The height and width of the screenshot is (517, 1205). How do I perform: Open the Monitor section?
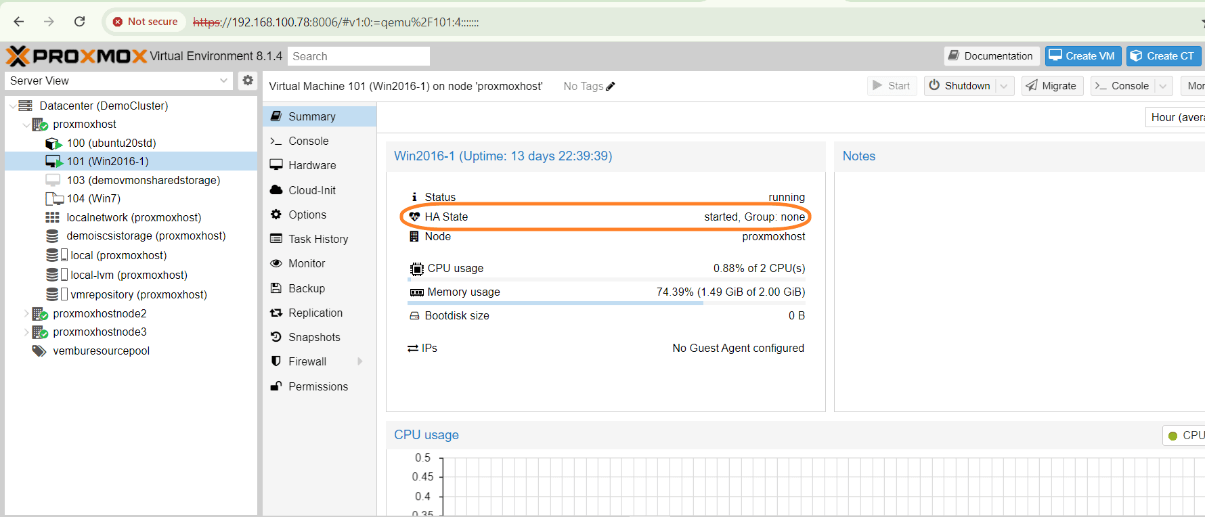(x=320, y=263)
